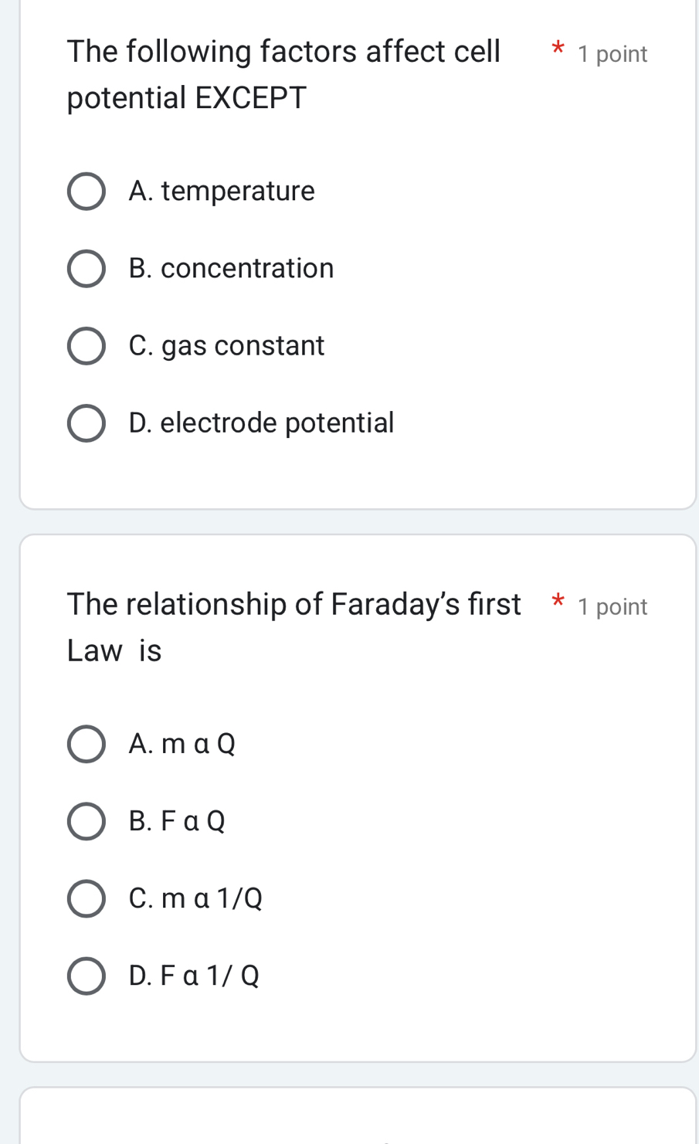Click the gas constant answer text
Viewport: 699px width, 1144px height.
click(226, 345)
